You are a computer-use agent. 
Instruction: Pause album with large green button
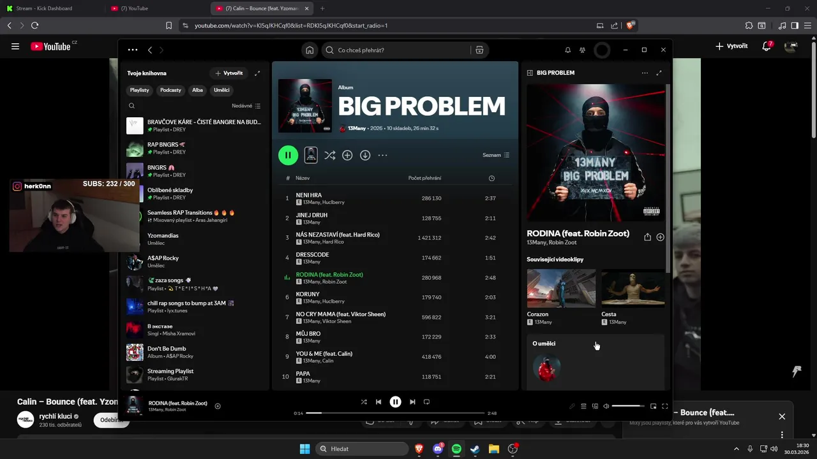point(288,155)
